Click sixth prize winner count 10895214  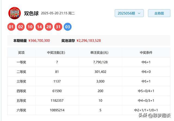(x=57, y=110)
